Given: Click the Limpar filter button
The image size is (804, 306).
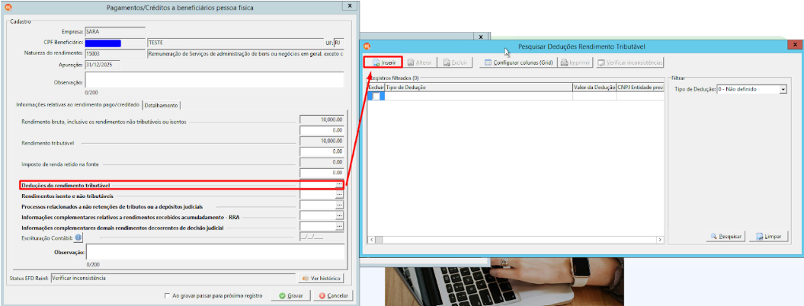Looking at the screenshot, I should (768, 237).
